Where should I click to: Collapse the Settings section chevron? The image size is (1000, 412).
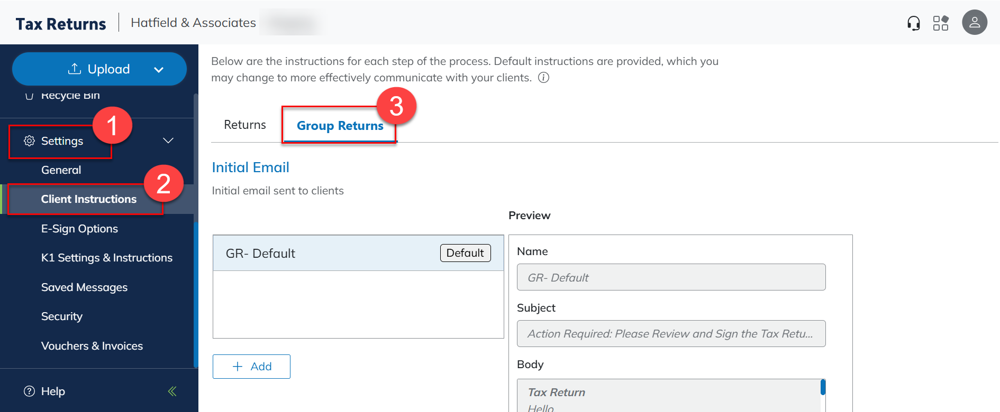point(168,141)
